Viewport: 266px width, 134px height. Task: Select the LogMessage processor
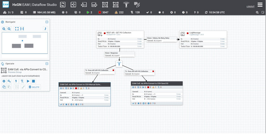point(203,39)
